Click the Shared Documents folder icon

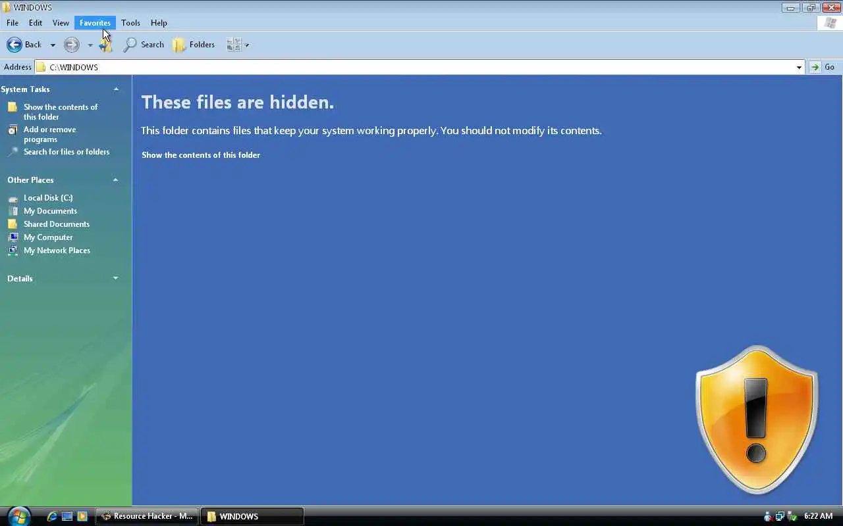click(13, 224)
